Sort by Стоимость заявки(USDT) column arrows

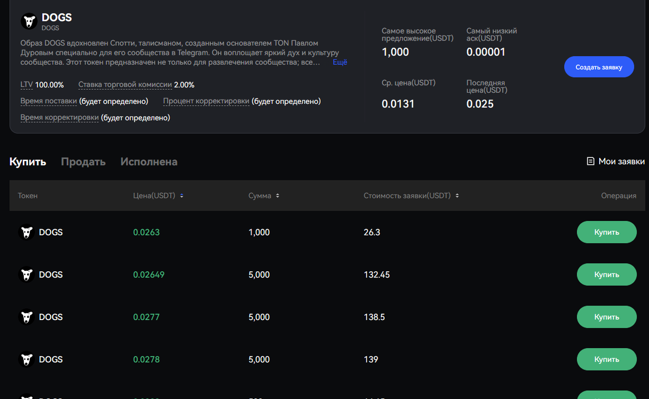point(457,196)
